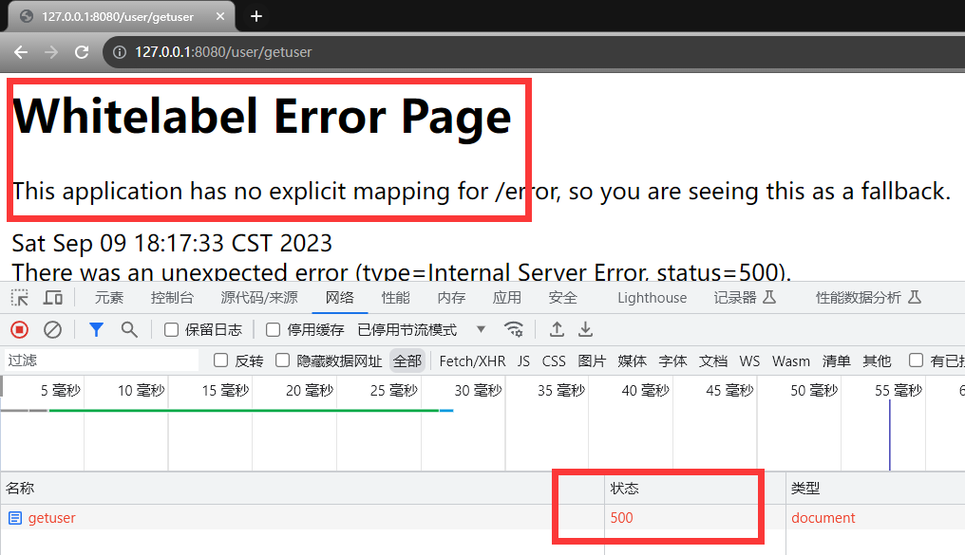The width and height of the screenshot is (965, 555).
Task: Toggle the network filter funnel icon
Action: coord(96,330)
